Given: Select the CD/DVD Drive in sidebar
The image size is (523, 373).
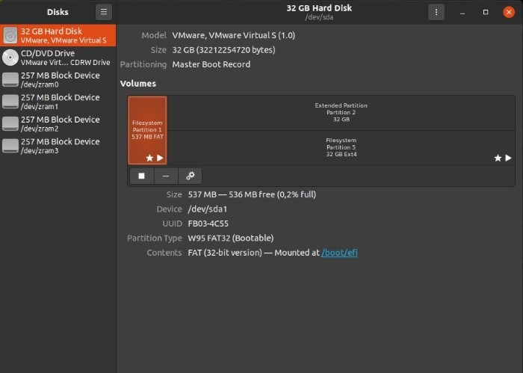Looking at the screenshot, I should (58, 58).
